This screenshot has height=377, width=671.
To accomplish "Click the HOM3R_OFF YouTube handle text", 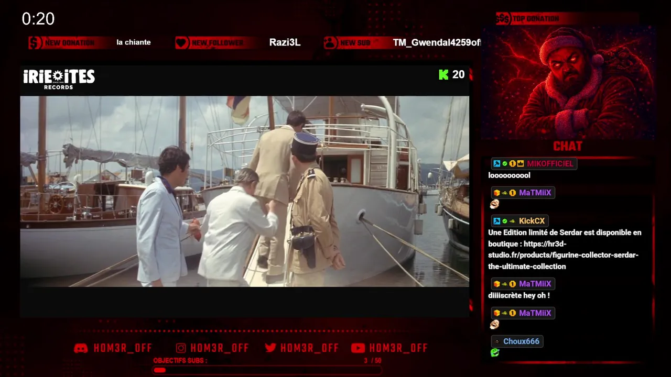I will (398, 348).
